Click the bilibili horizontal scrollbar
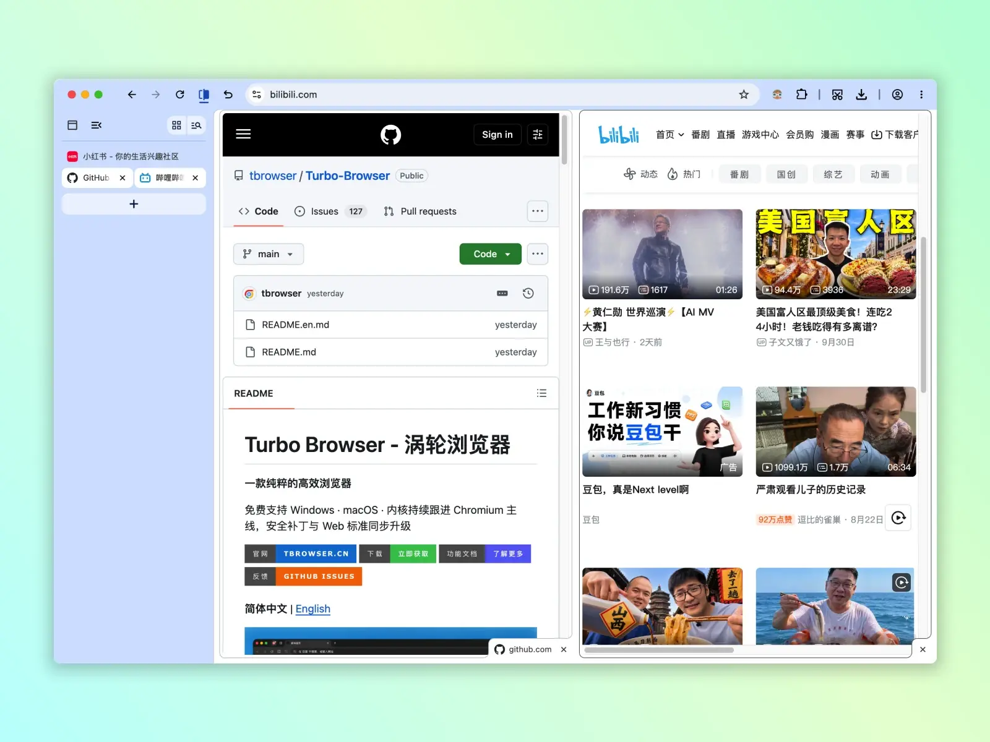Screen dimensions: 990x742 point(659,650)
